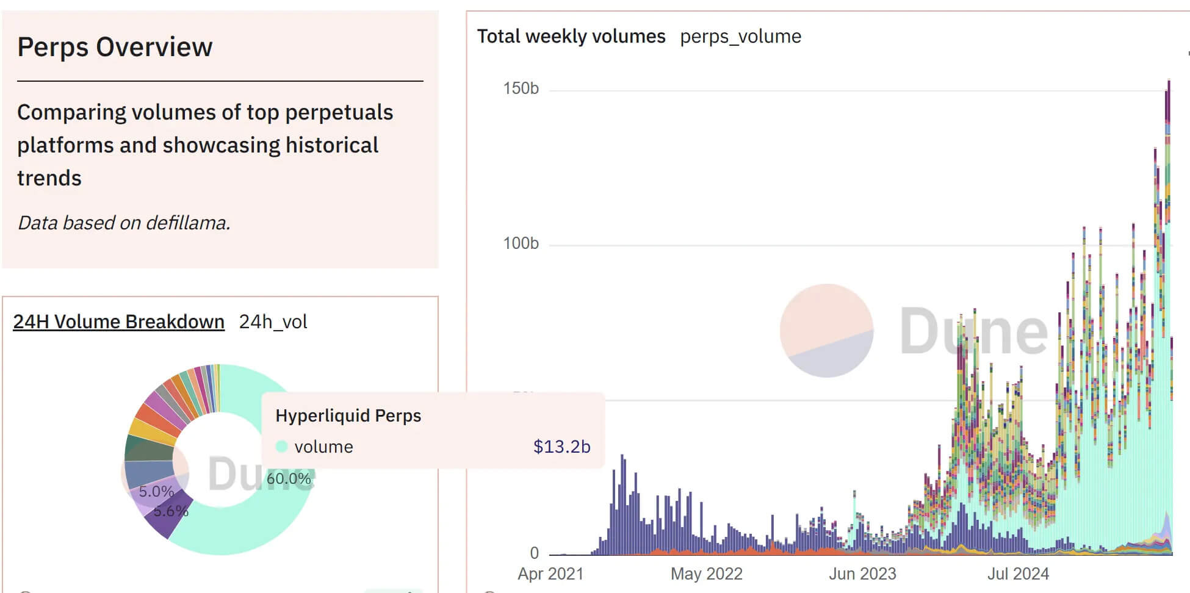
Task: Click the Perps Overview heading
Action: tap(115, 47)
